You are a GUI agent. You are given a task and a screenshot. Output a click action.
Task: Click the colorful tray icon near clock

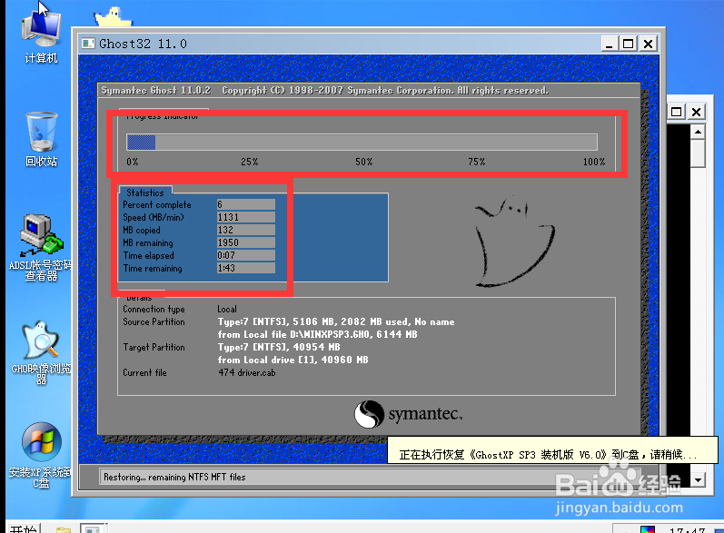pos(648,529)
